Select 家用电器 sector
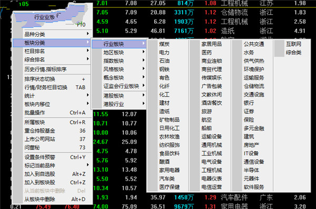316x209 pixels. tap(169, 171)
